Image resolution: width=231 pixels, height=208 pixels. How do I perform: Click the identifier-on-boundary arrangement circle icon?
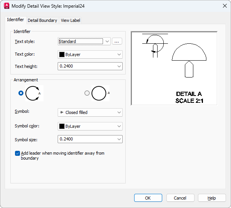32,93
